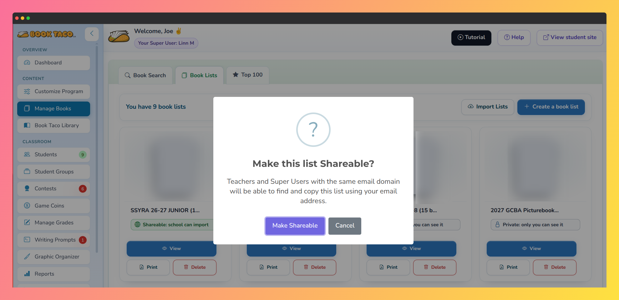619x300 pixels.
Task: Launch the Tutorial button
Action: coord(471,37)
